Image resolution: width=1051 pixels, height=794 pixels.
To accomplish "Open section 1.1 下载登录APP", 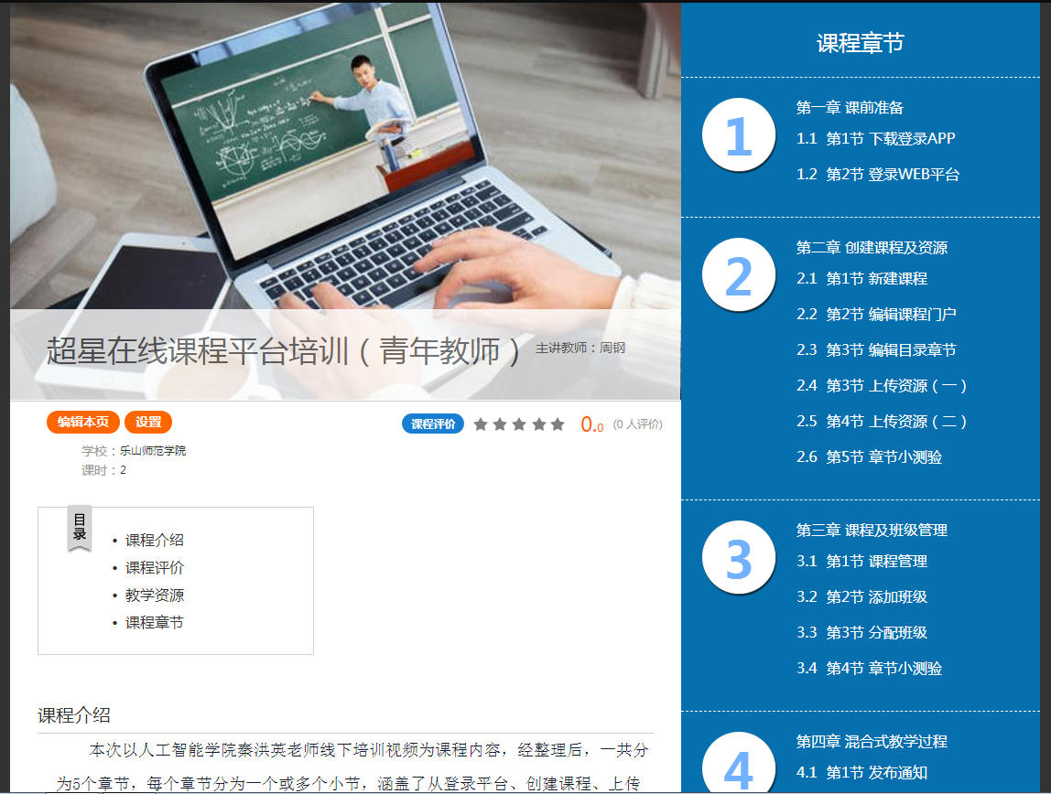I will click(875, 139).
